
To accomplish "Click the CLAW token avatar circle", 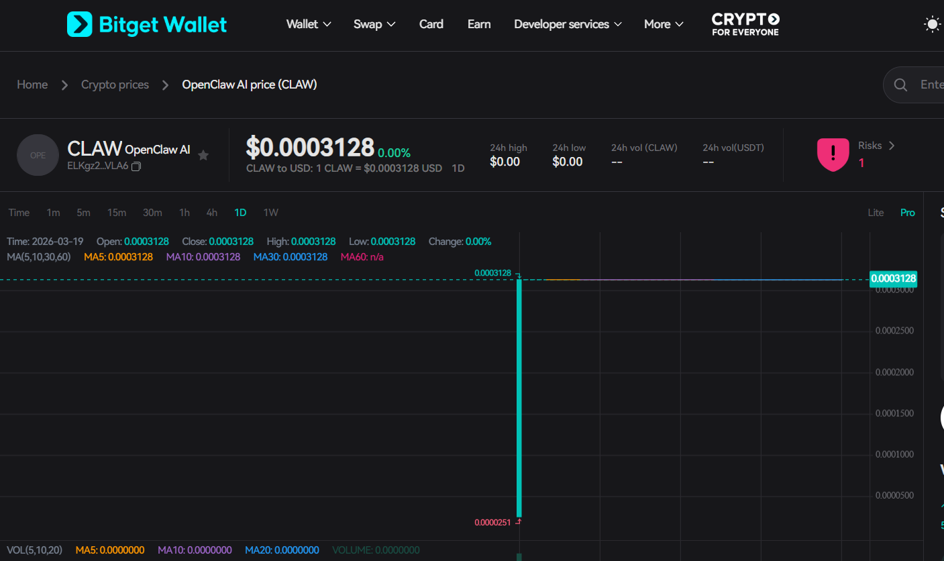I will tap(38, 154).
